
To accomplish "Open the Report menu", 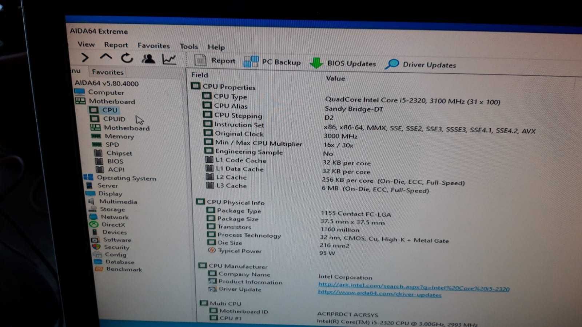I will (x=116, y=45).
